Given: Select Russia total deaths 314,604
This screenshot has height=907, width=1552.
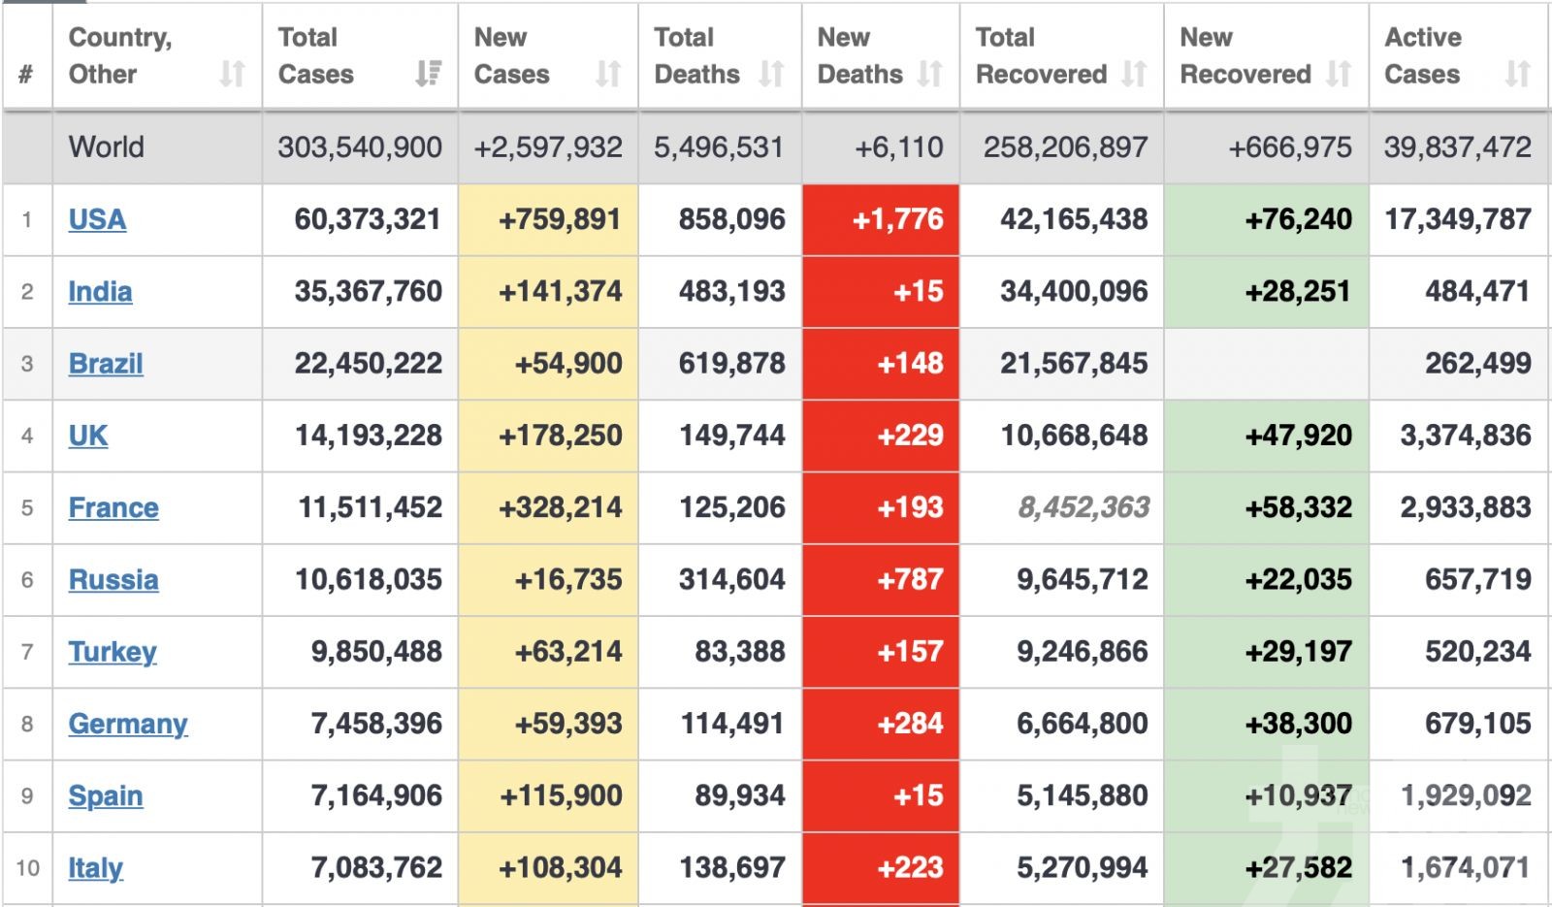Looking at the screenshot, I should click(732, 580).
